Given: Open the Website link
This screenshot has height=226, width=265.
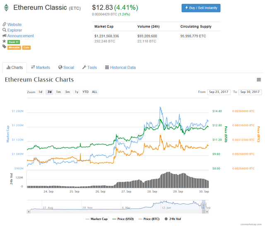Looking at the screenshot, I should point(14,25).
